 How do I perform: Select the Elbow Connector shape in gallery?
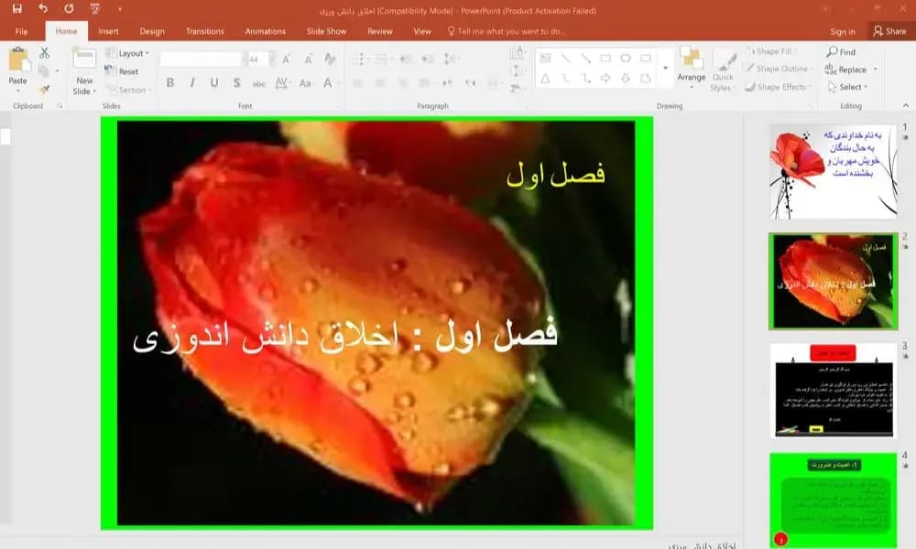point(565,78)
